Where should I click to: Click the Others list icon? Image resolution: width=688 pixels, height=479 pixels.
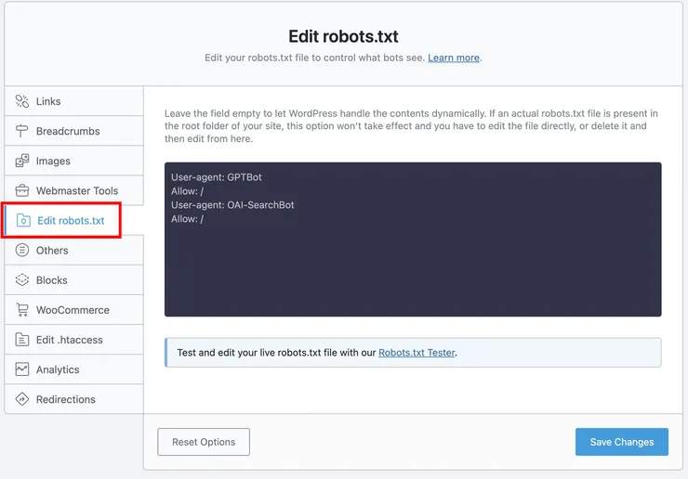[x=22, y=251]
